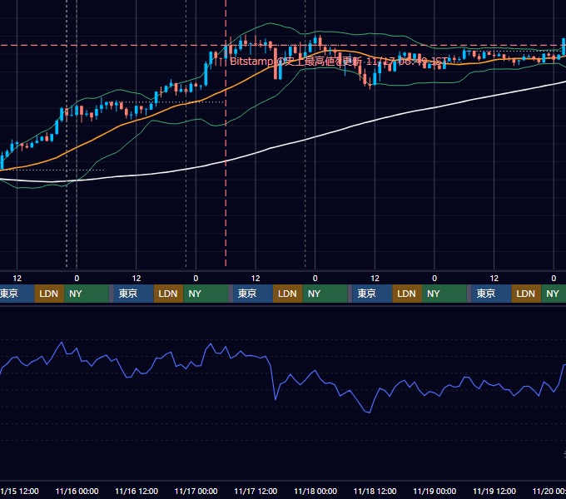The height and width of the screenshot is (499, 566).
Task: Select the 東京 session block on 11/17
Action: tap(253, 294)
